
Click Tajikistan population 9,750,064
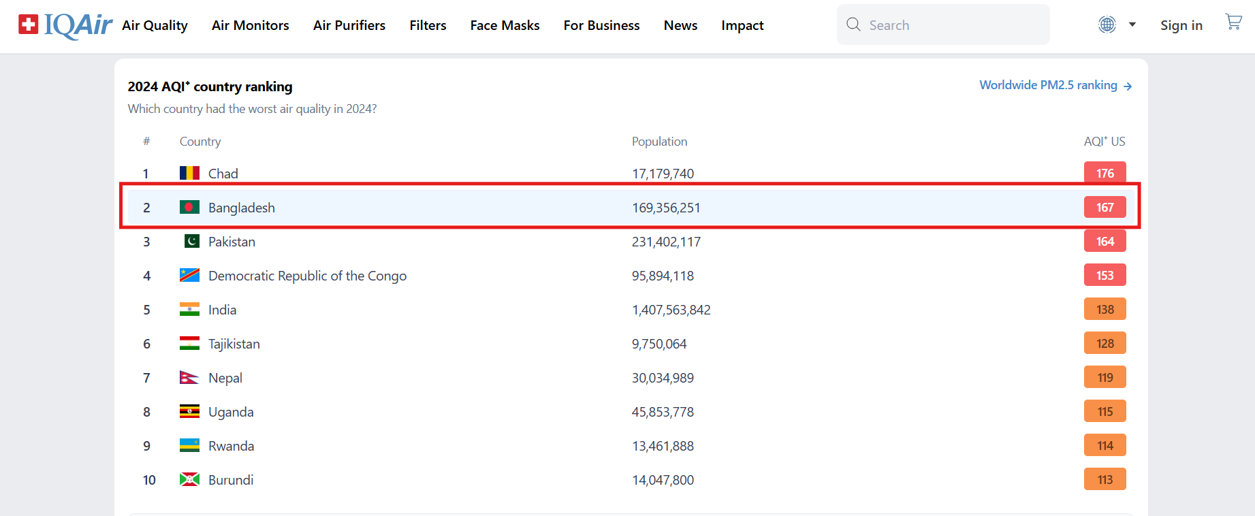point(659,344)
